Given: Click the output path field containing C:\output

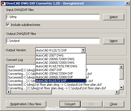Looking at the screenshot, I should [x=53, y=41].
